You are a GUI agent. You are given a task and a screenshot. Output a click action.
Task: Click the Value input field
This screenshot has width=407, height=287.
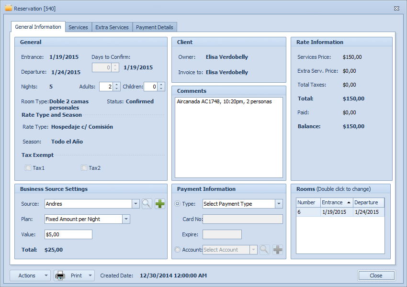coord(68,234)
